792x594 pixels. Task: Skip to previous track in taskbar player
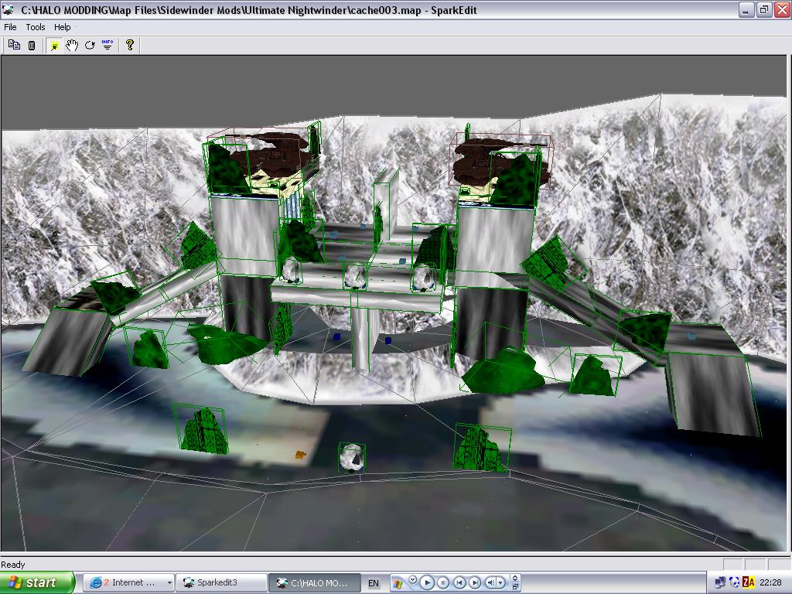pyautogui.click(x=459, y=583)
